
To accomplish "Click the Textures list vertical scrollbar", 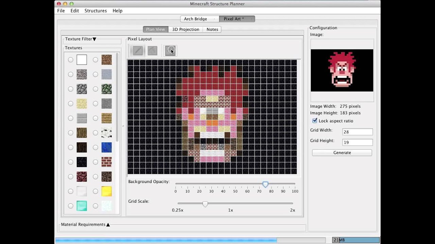I will click(x=118, y=98).
